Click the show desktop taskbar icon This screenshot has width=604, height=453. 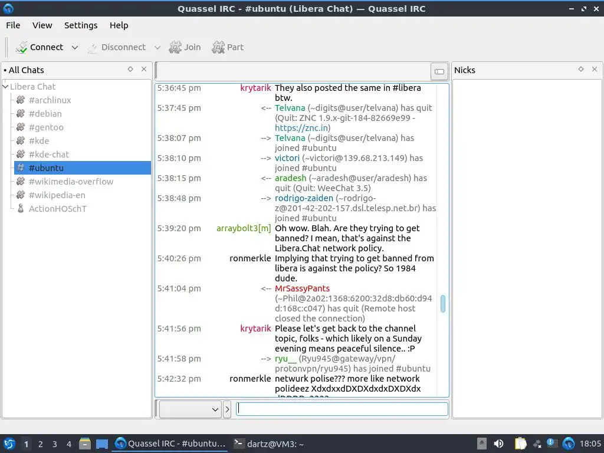click(x=102, y=444)
